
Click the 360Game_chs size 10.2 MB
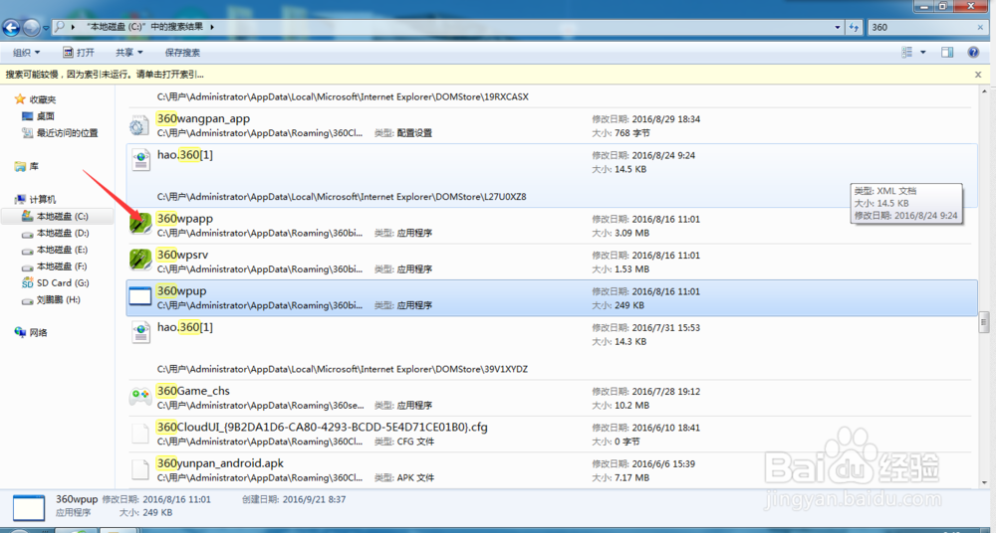[621, 406]
